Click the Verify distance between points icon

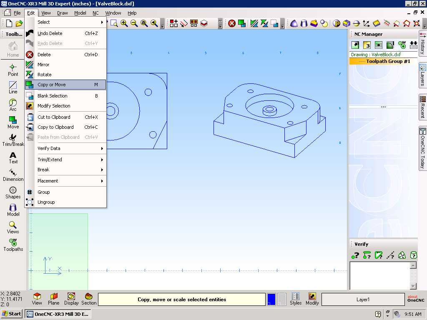(x=390, y=255)
